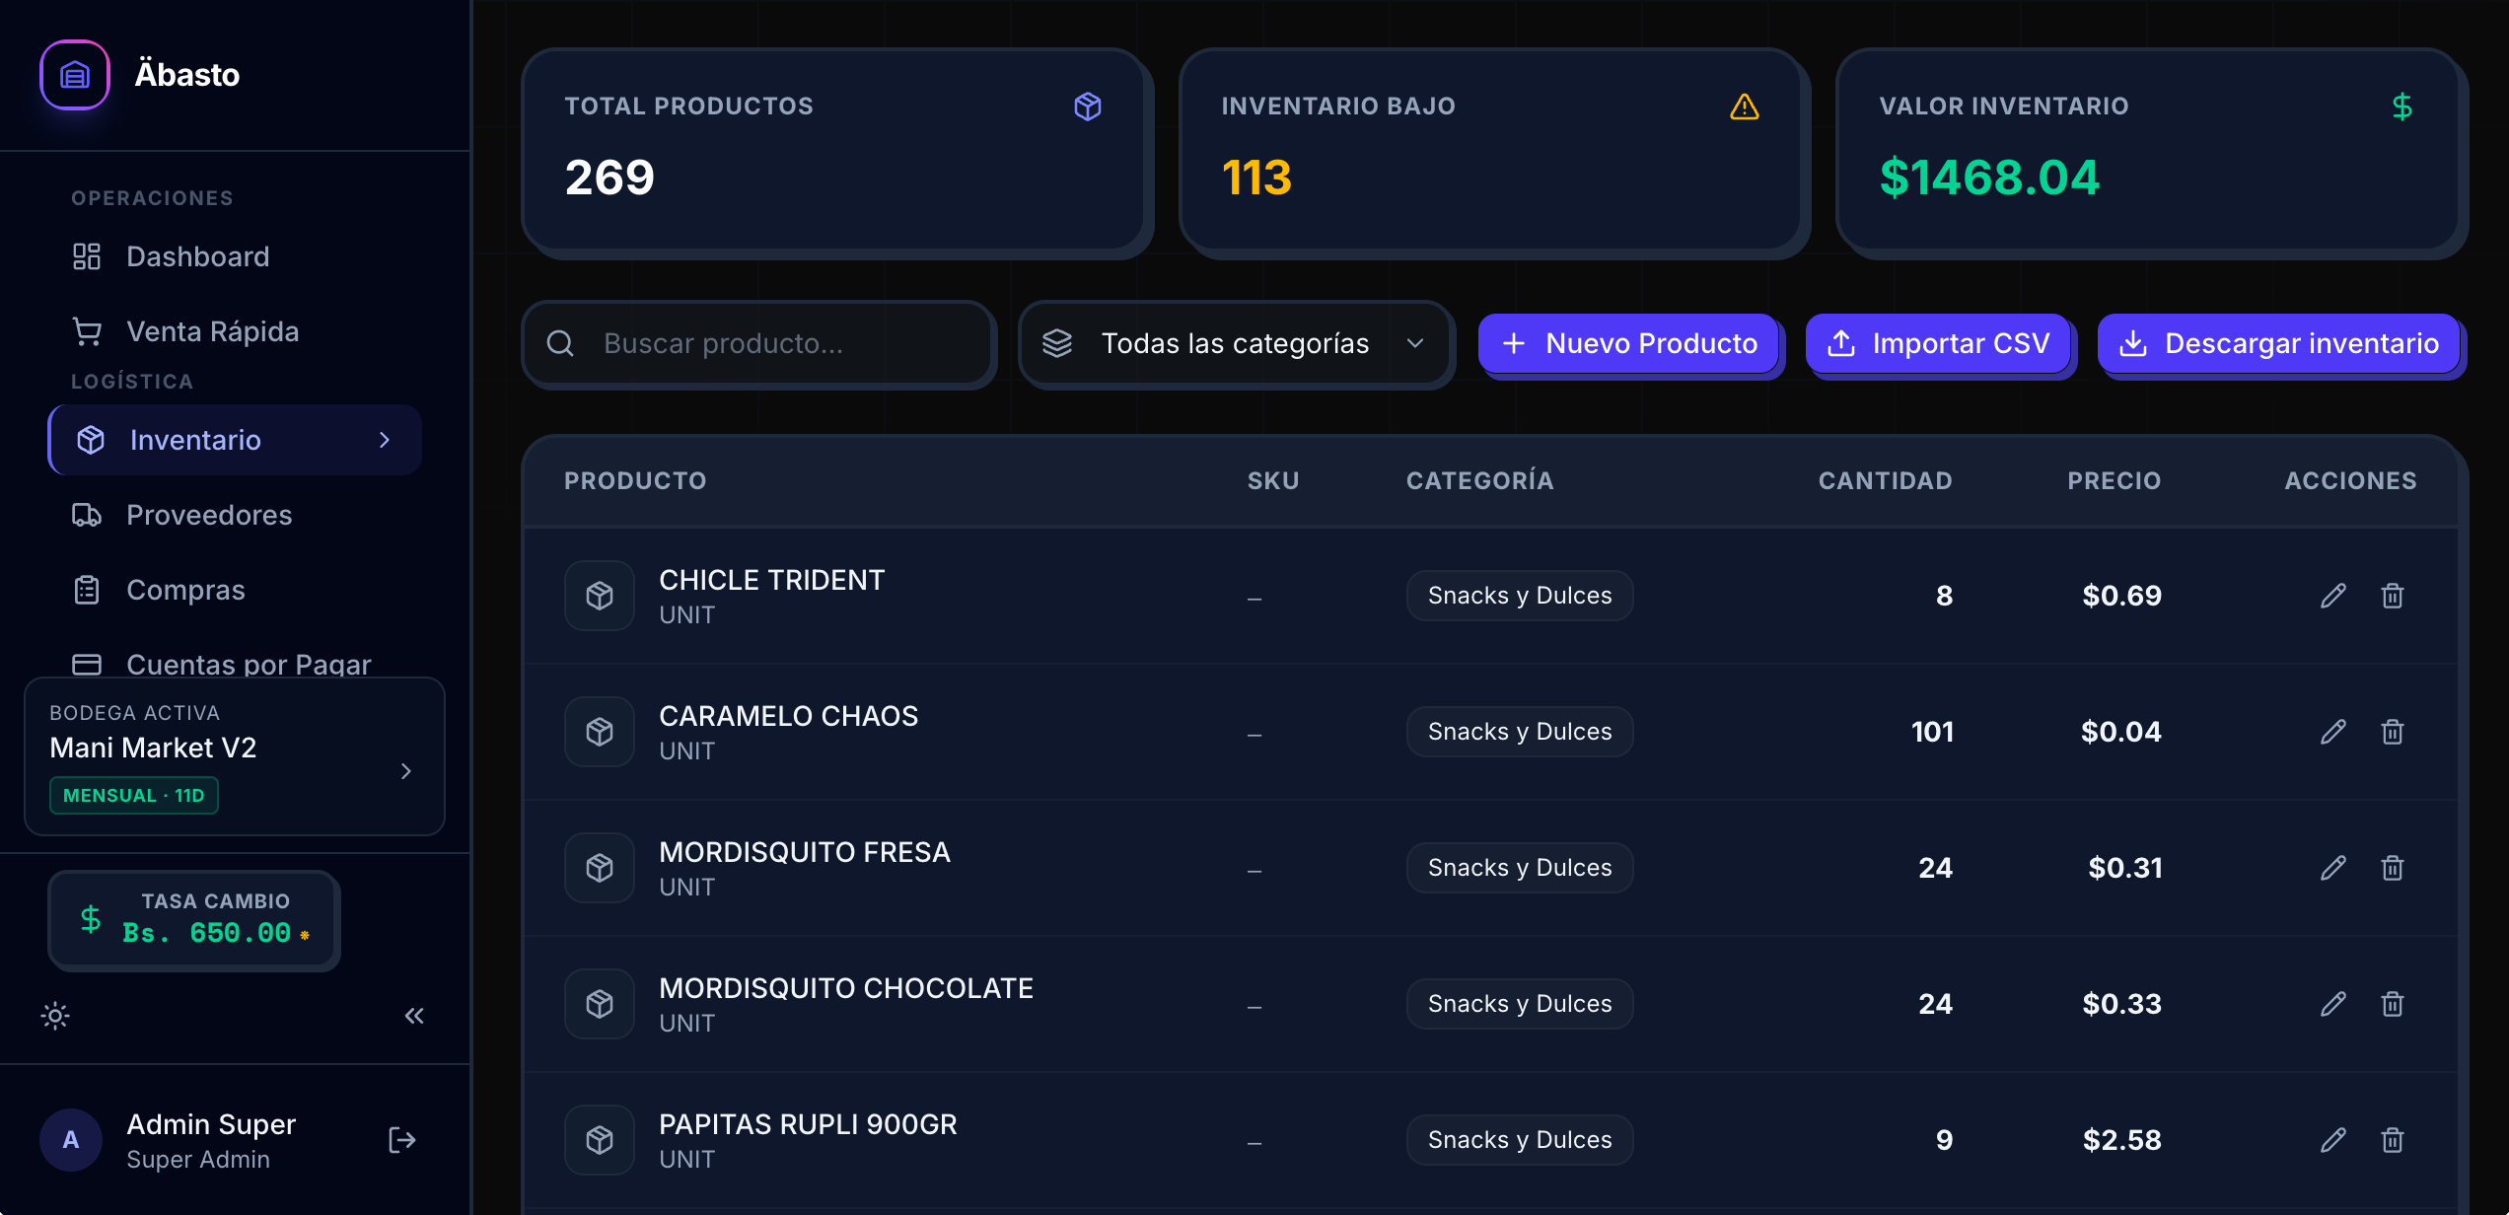The width and height of the screenshot is (2509, 1215).
Task: Click the pencil icon for MORDISQUITO FRESA
Action: point(2332,868)
